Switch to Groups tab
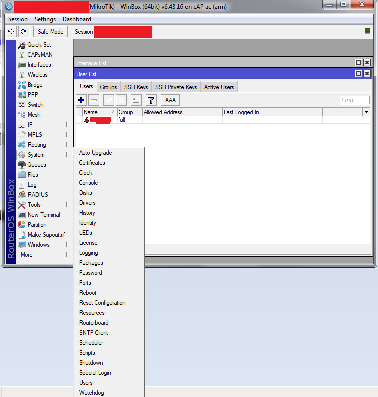The width and height of the screenshot is (378, 397). click(109, 87)
